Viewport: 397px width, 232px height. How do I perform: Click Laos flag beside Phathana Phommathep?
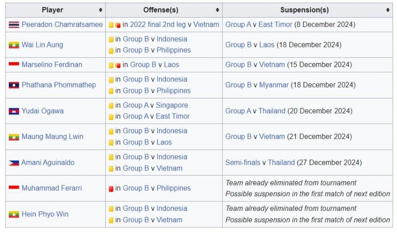(x=14, y=85)
